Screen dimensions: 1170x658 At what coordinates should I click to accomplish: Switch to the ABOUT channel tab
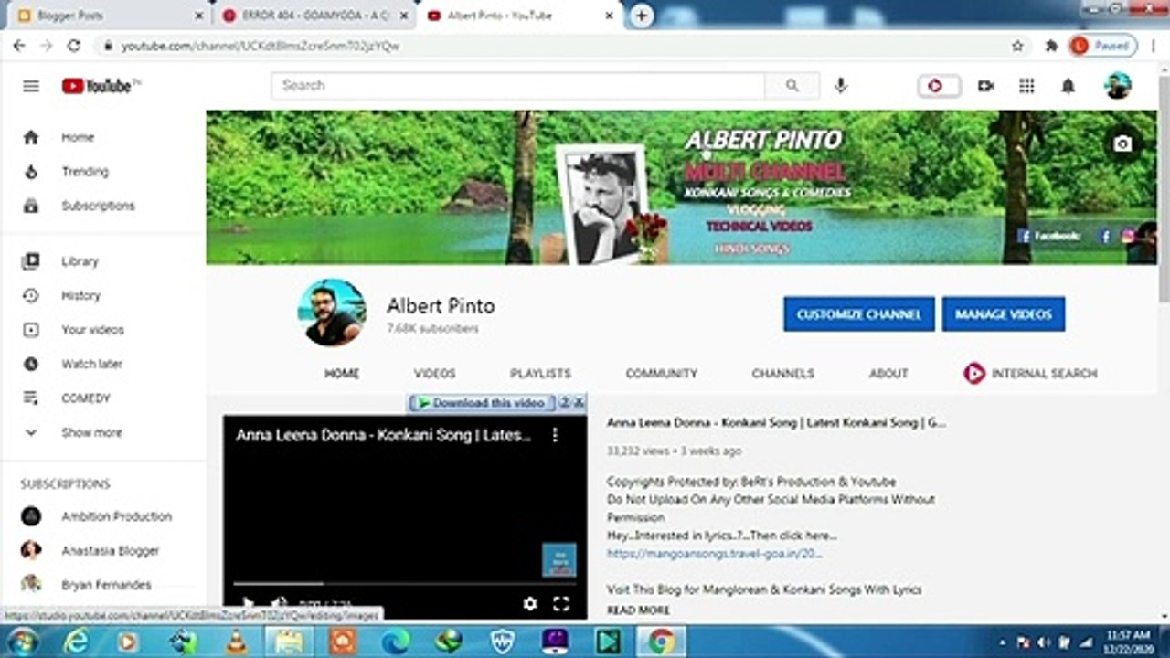click(x=888, y=373)
